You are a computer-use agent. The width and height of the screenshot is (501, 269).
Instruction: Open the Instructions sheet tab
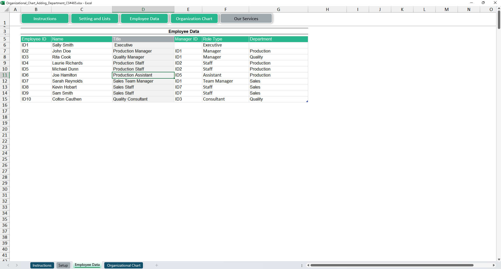tap(42, 265)
